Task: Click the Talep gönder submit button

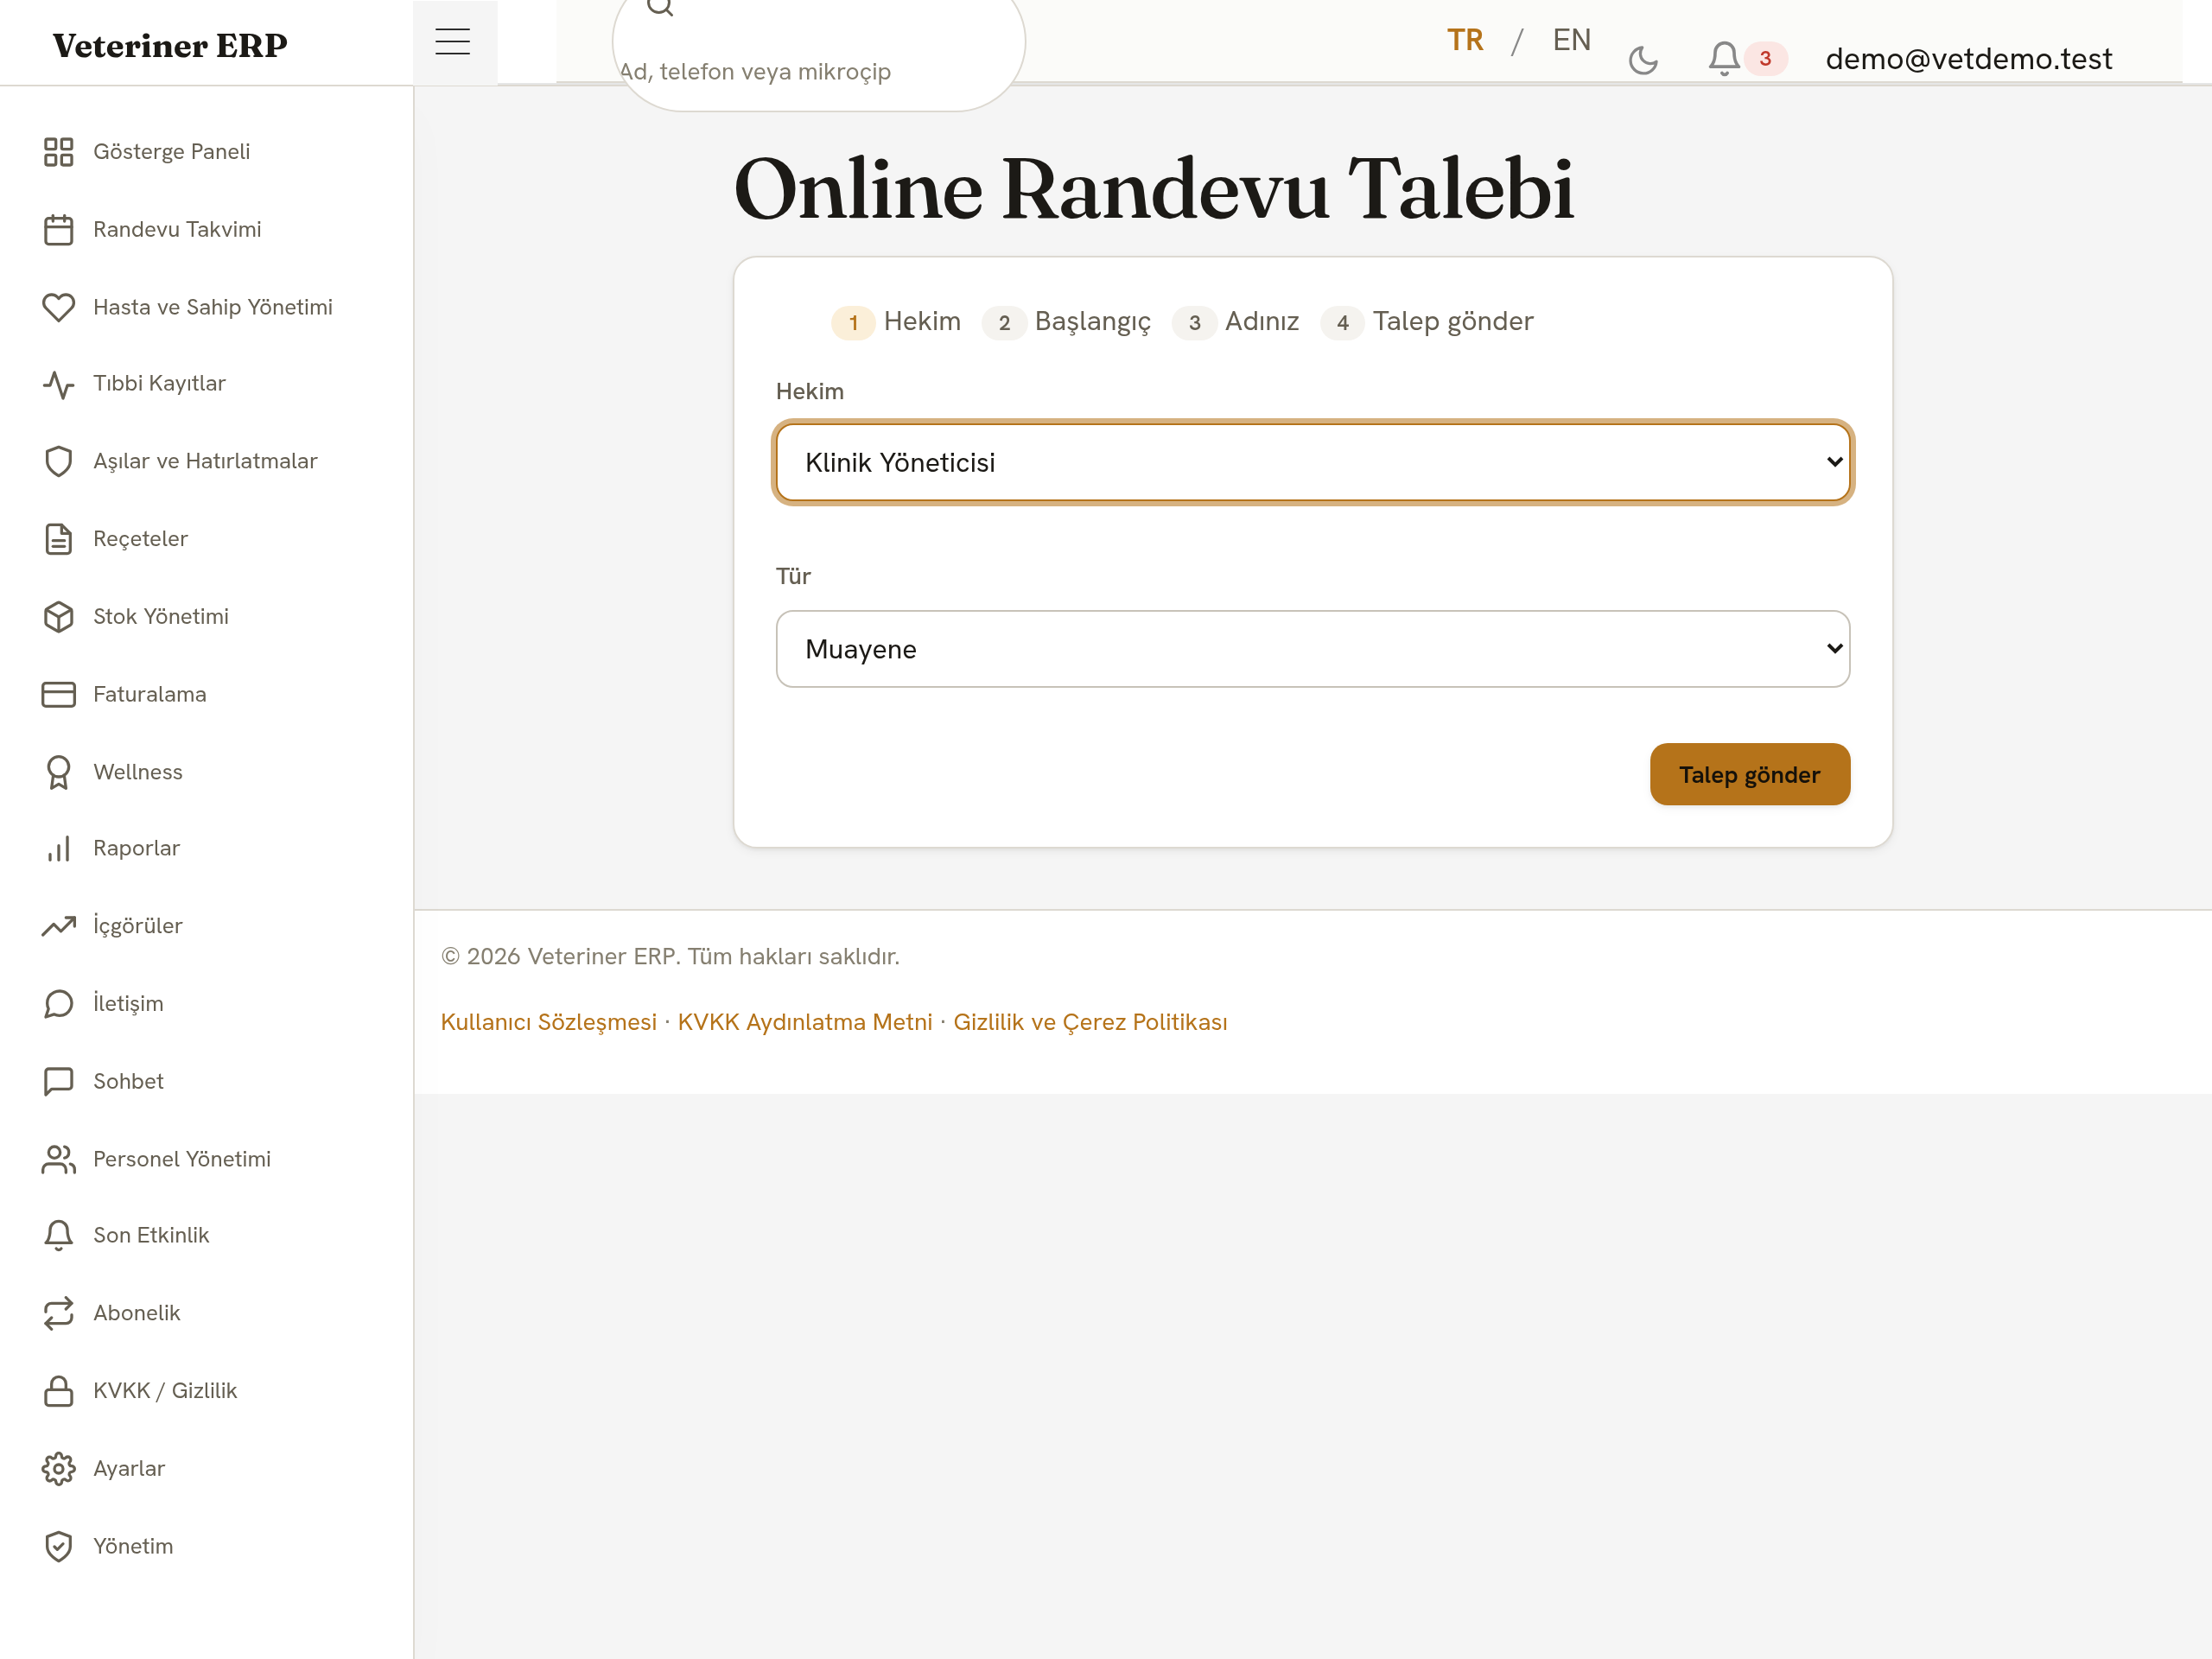Action: coord(1750,774)
